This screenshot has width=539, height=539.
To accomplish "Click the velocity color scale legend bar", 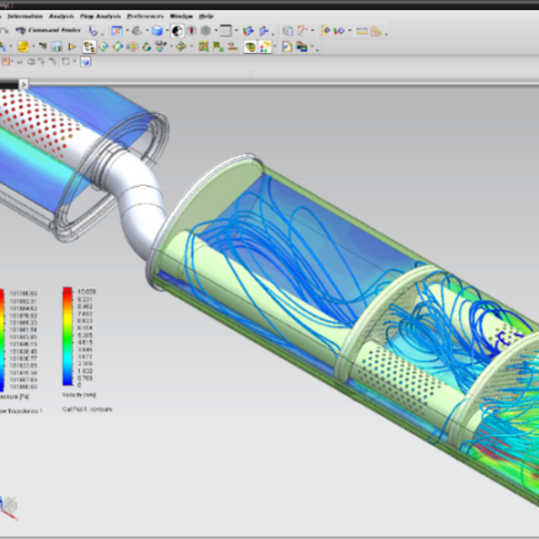I will coord(67,337).
